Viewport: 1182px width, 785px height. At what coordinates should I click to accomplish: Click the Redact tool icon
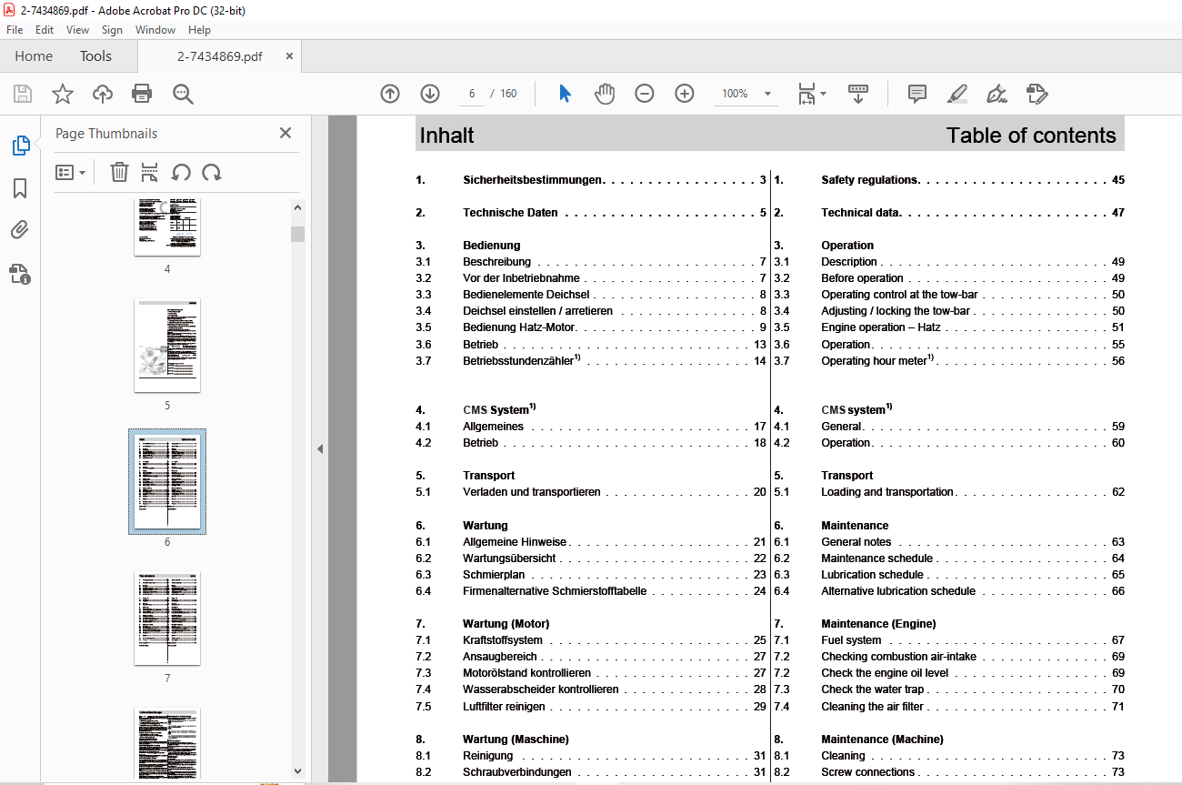[1037, 94]
